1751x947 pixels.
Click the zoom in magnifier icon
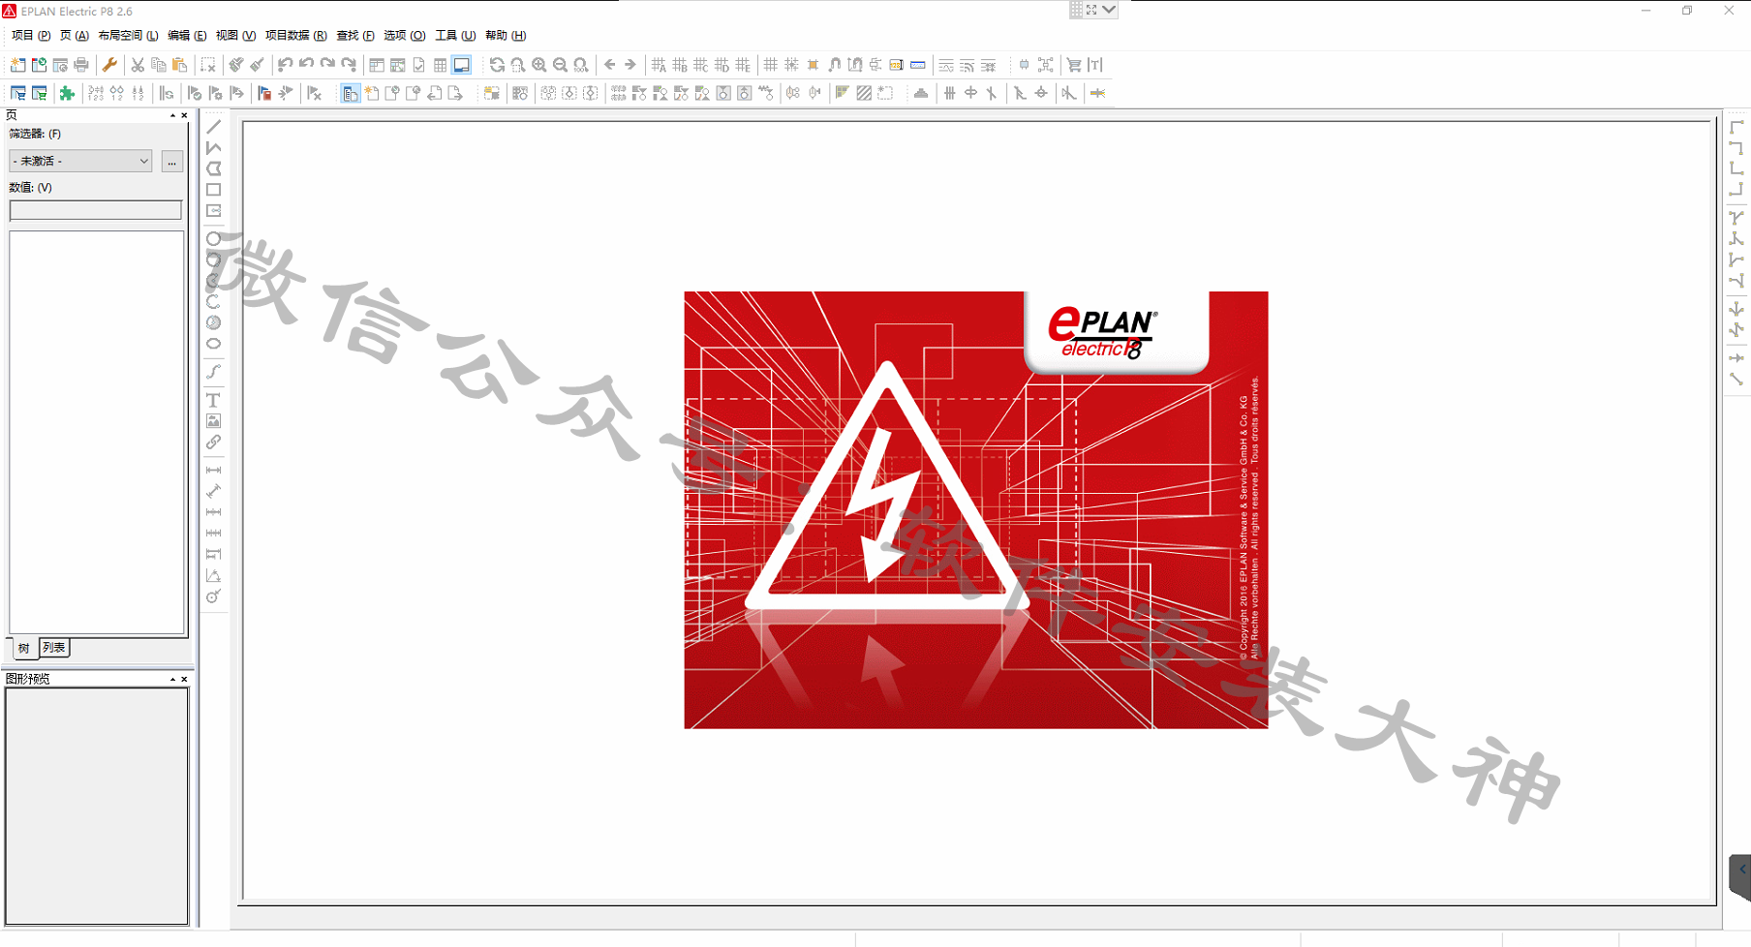(x=538, y=65)
